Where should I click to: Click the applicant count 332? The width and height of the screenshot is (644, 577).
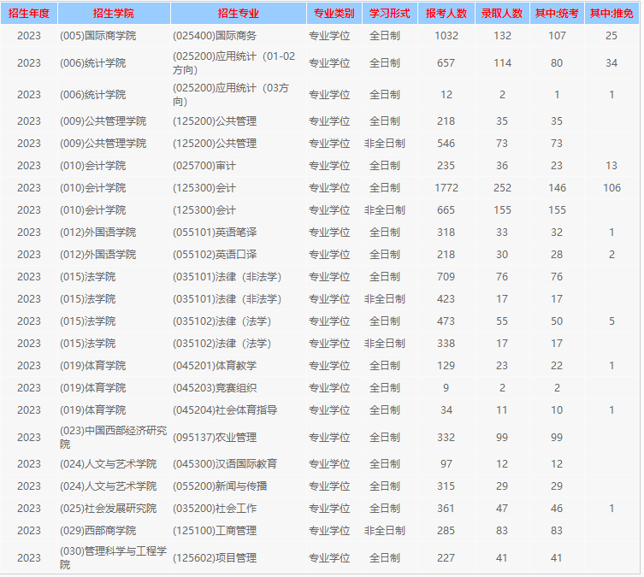coord(446,438)
